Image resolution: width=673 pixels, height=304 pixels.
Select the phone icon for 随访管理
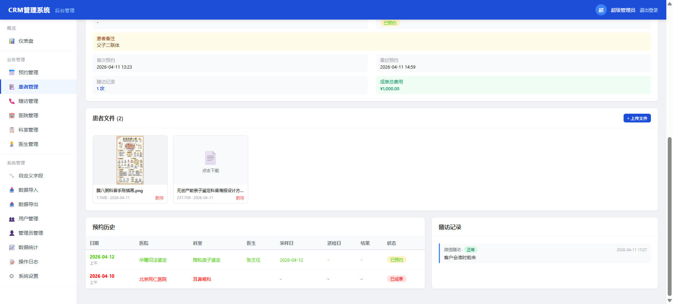pos(12,101)
